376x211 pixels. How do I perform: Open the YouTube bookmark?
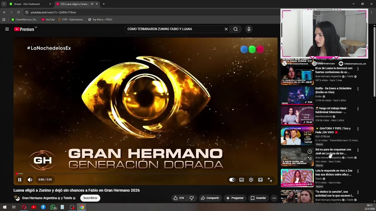(x=48, y=20)
